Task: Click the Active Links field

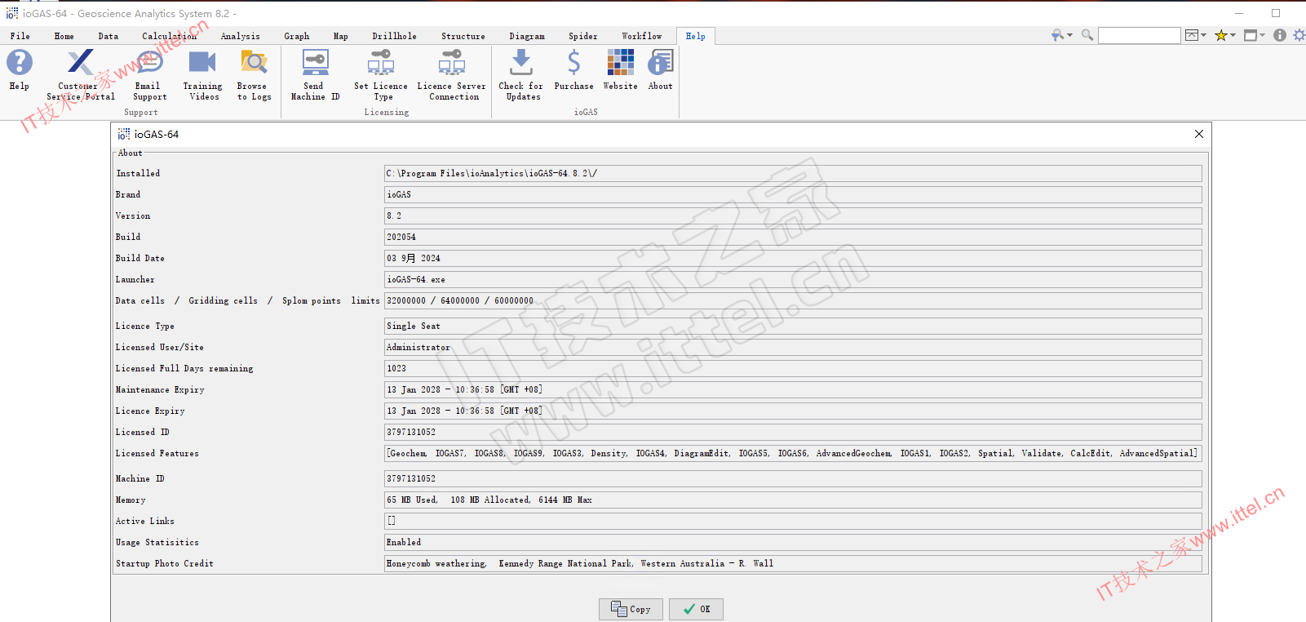Action: coord(793,521)
